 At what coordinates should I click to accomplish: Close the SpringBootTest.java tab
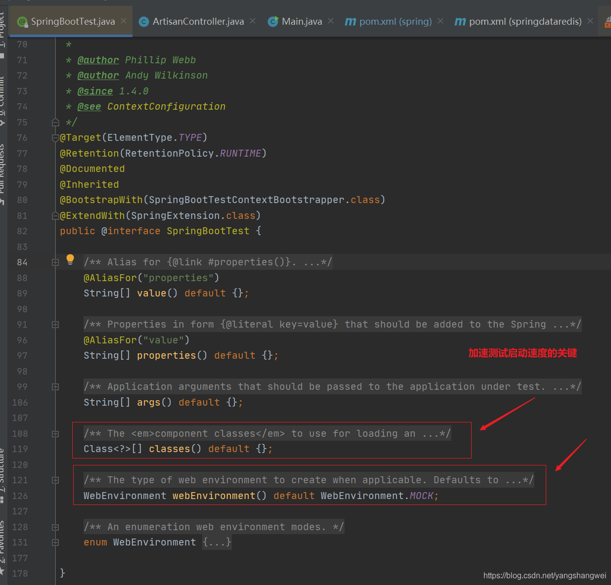point(124,21)
